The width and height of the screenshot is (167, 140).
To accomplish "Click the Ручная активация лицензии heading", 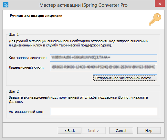I will click(36, 15).
